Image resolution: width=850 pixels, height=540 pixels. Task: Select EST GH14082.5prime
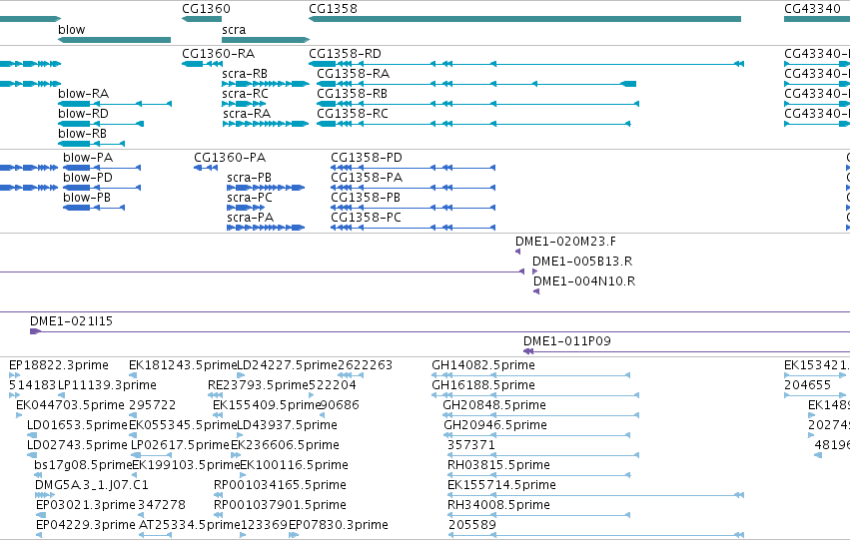[x=483, y=365]
